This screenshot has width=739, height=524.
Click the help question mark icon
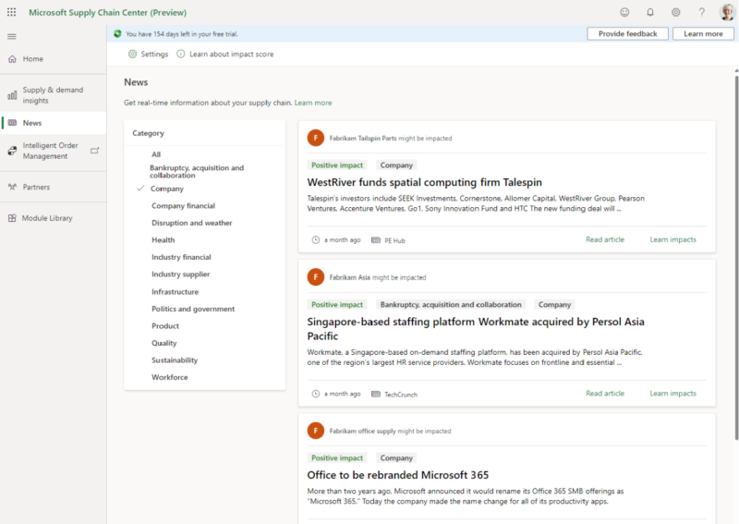701,12
